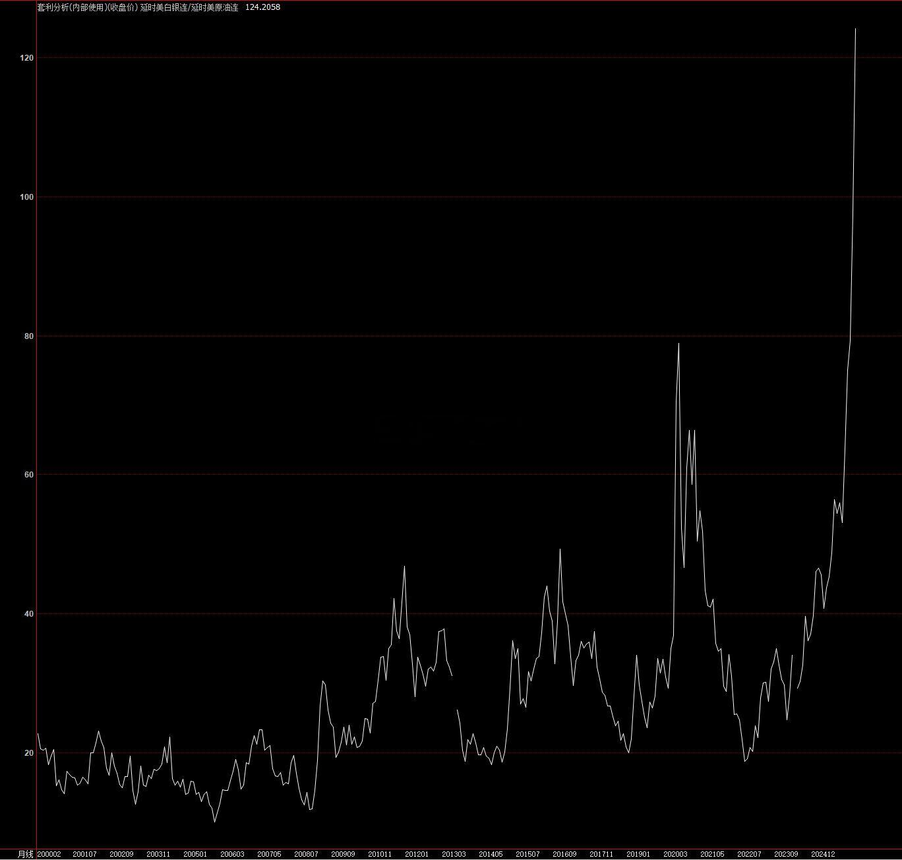Click the 200501 date label
902x860 pixels.
point(195,854)
